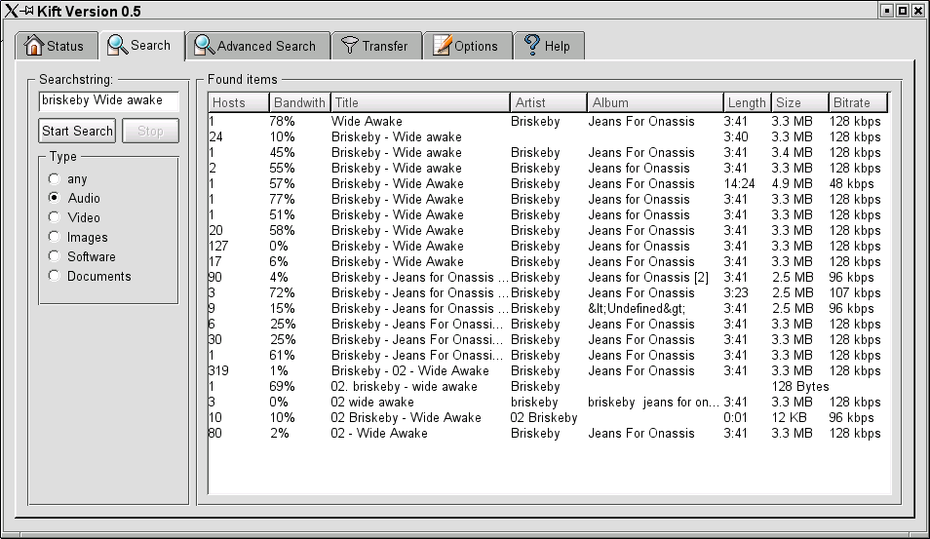Sort results by Bandwidth column header
Viewport: 930px width, 539px height.
(x=299, y=102)
